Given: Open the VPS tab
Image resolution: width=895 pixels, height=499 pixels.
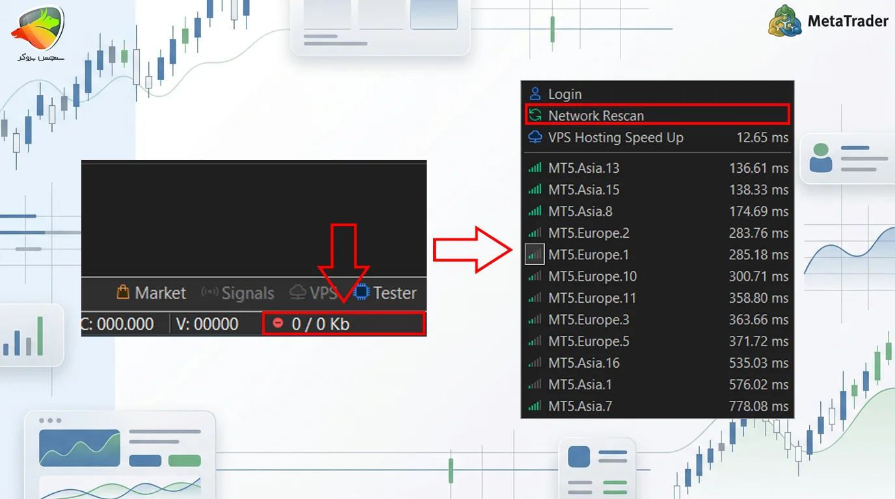Looking at the screenshot, I should pyautogui.click(x=314, y=293).
